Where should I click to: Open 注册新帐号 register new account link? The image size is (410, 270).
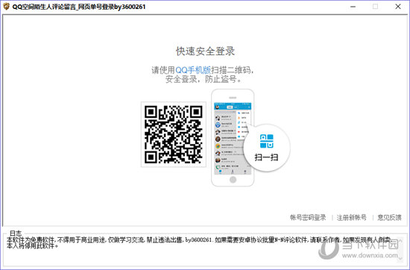click(x=351, y=217)
